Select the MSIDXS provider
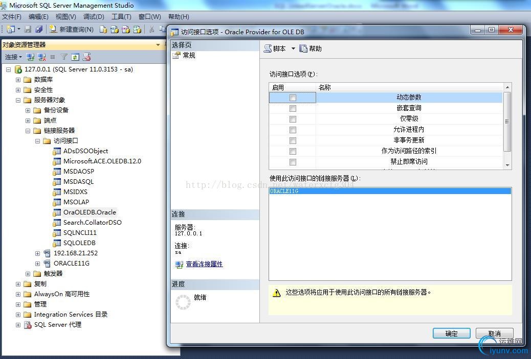The height and width of the screenshot is (359, 531). point(75,192)
